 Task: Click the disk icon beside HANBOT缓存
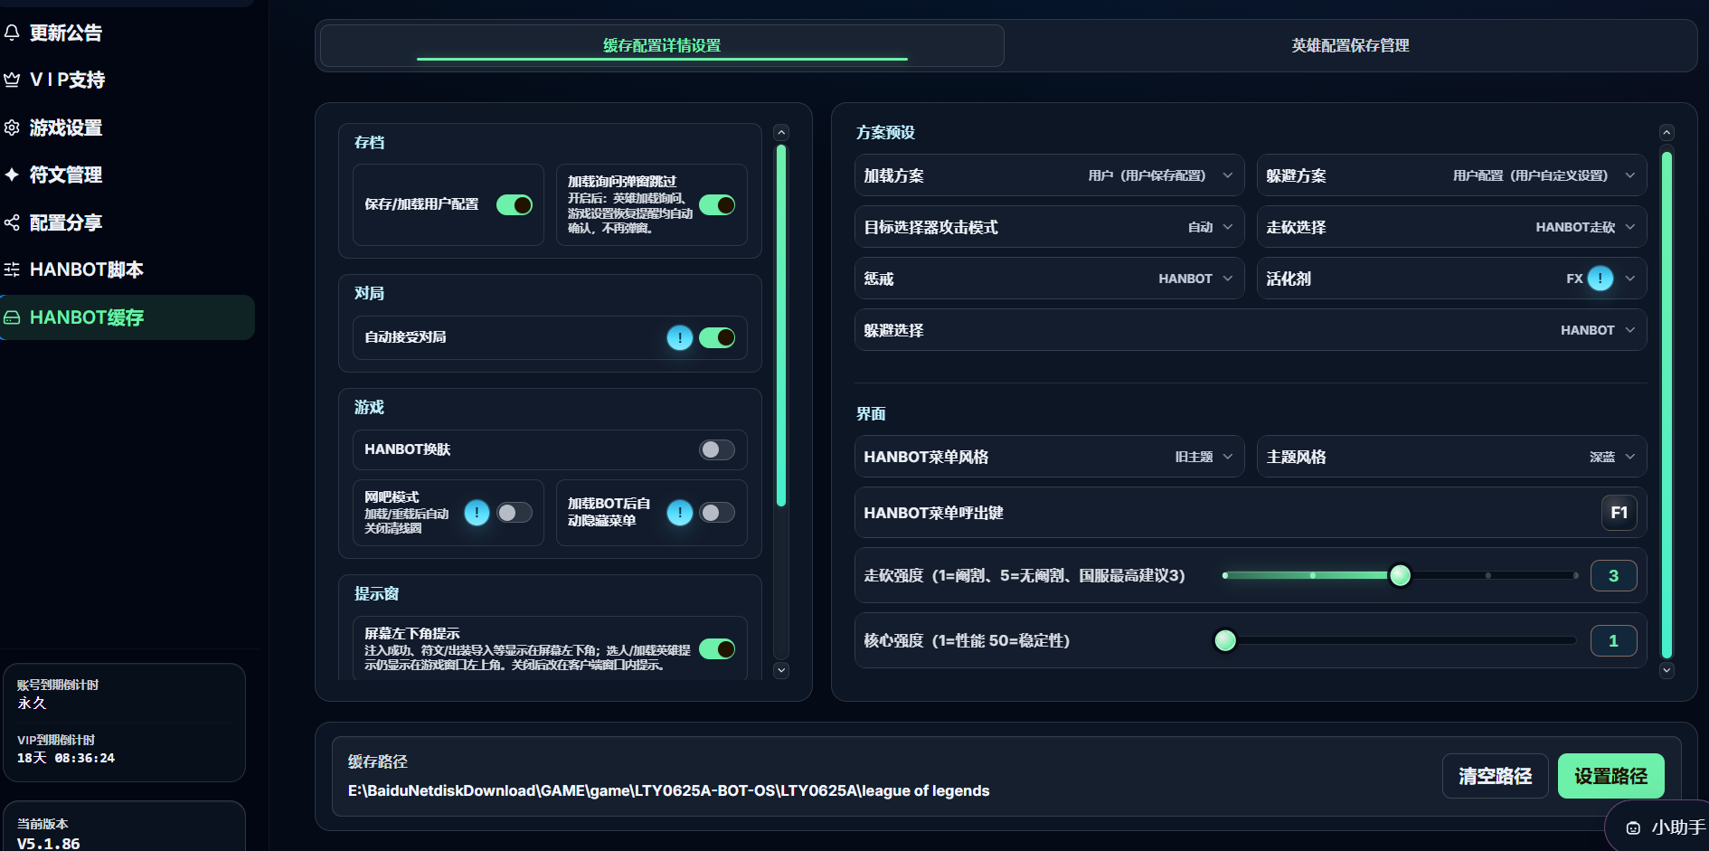click(x=12, y=317)
